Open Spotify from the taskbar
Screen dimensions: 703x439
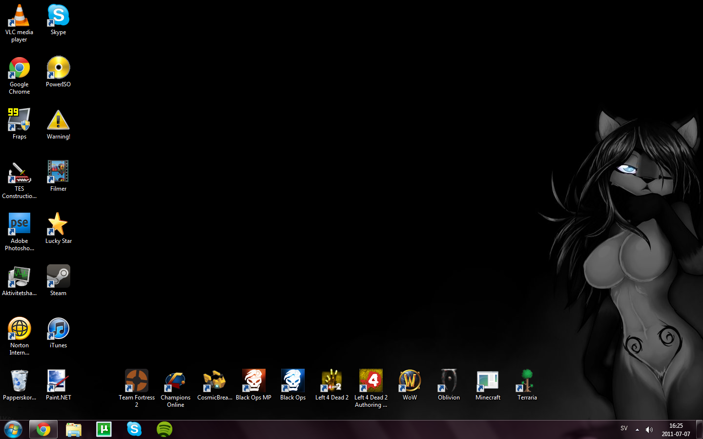pyautogui.click(x=165, y=430)
